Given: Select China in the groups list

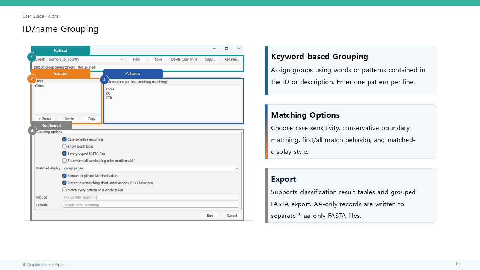Looking at the screenshot, I should [x=39, y=86].
